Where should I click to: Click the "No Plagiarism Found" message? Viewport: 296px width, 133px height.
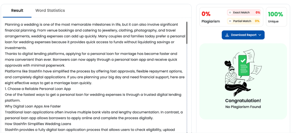(243, 107)
